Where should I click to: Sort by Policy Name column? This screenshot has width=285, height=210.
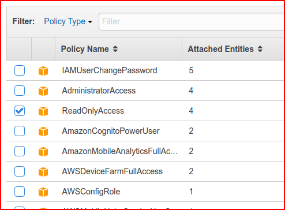point(89,49)
